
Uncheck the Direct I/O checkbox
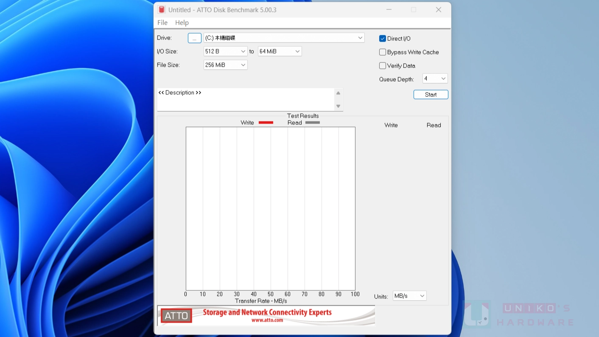(x=383, y=39)
